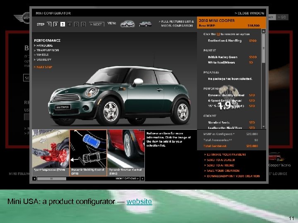The height and width of the screenshot is (223, 298).
Task: Click Send to a Friend
Action: (x=219, y=165)
